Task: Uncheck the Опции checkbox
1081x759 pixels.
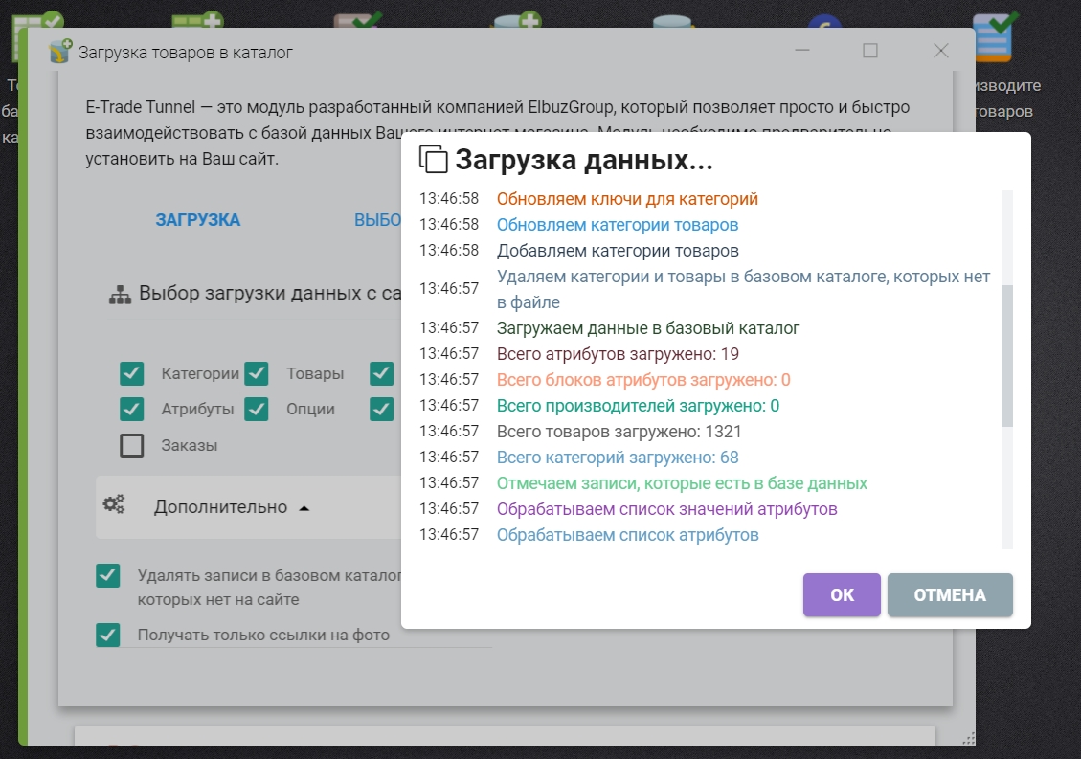Action: [x=257, y=410]
